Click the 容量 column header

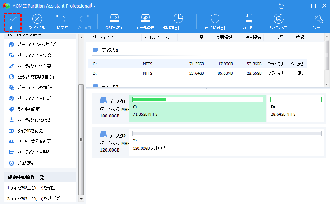coord(199,37)
